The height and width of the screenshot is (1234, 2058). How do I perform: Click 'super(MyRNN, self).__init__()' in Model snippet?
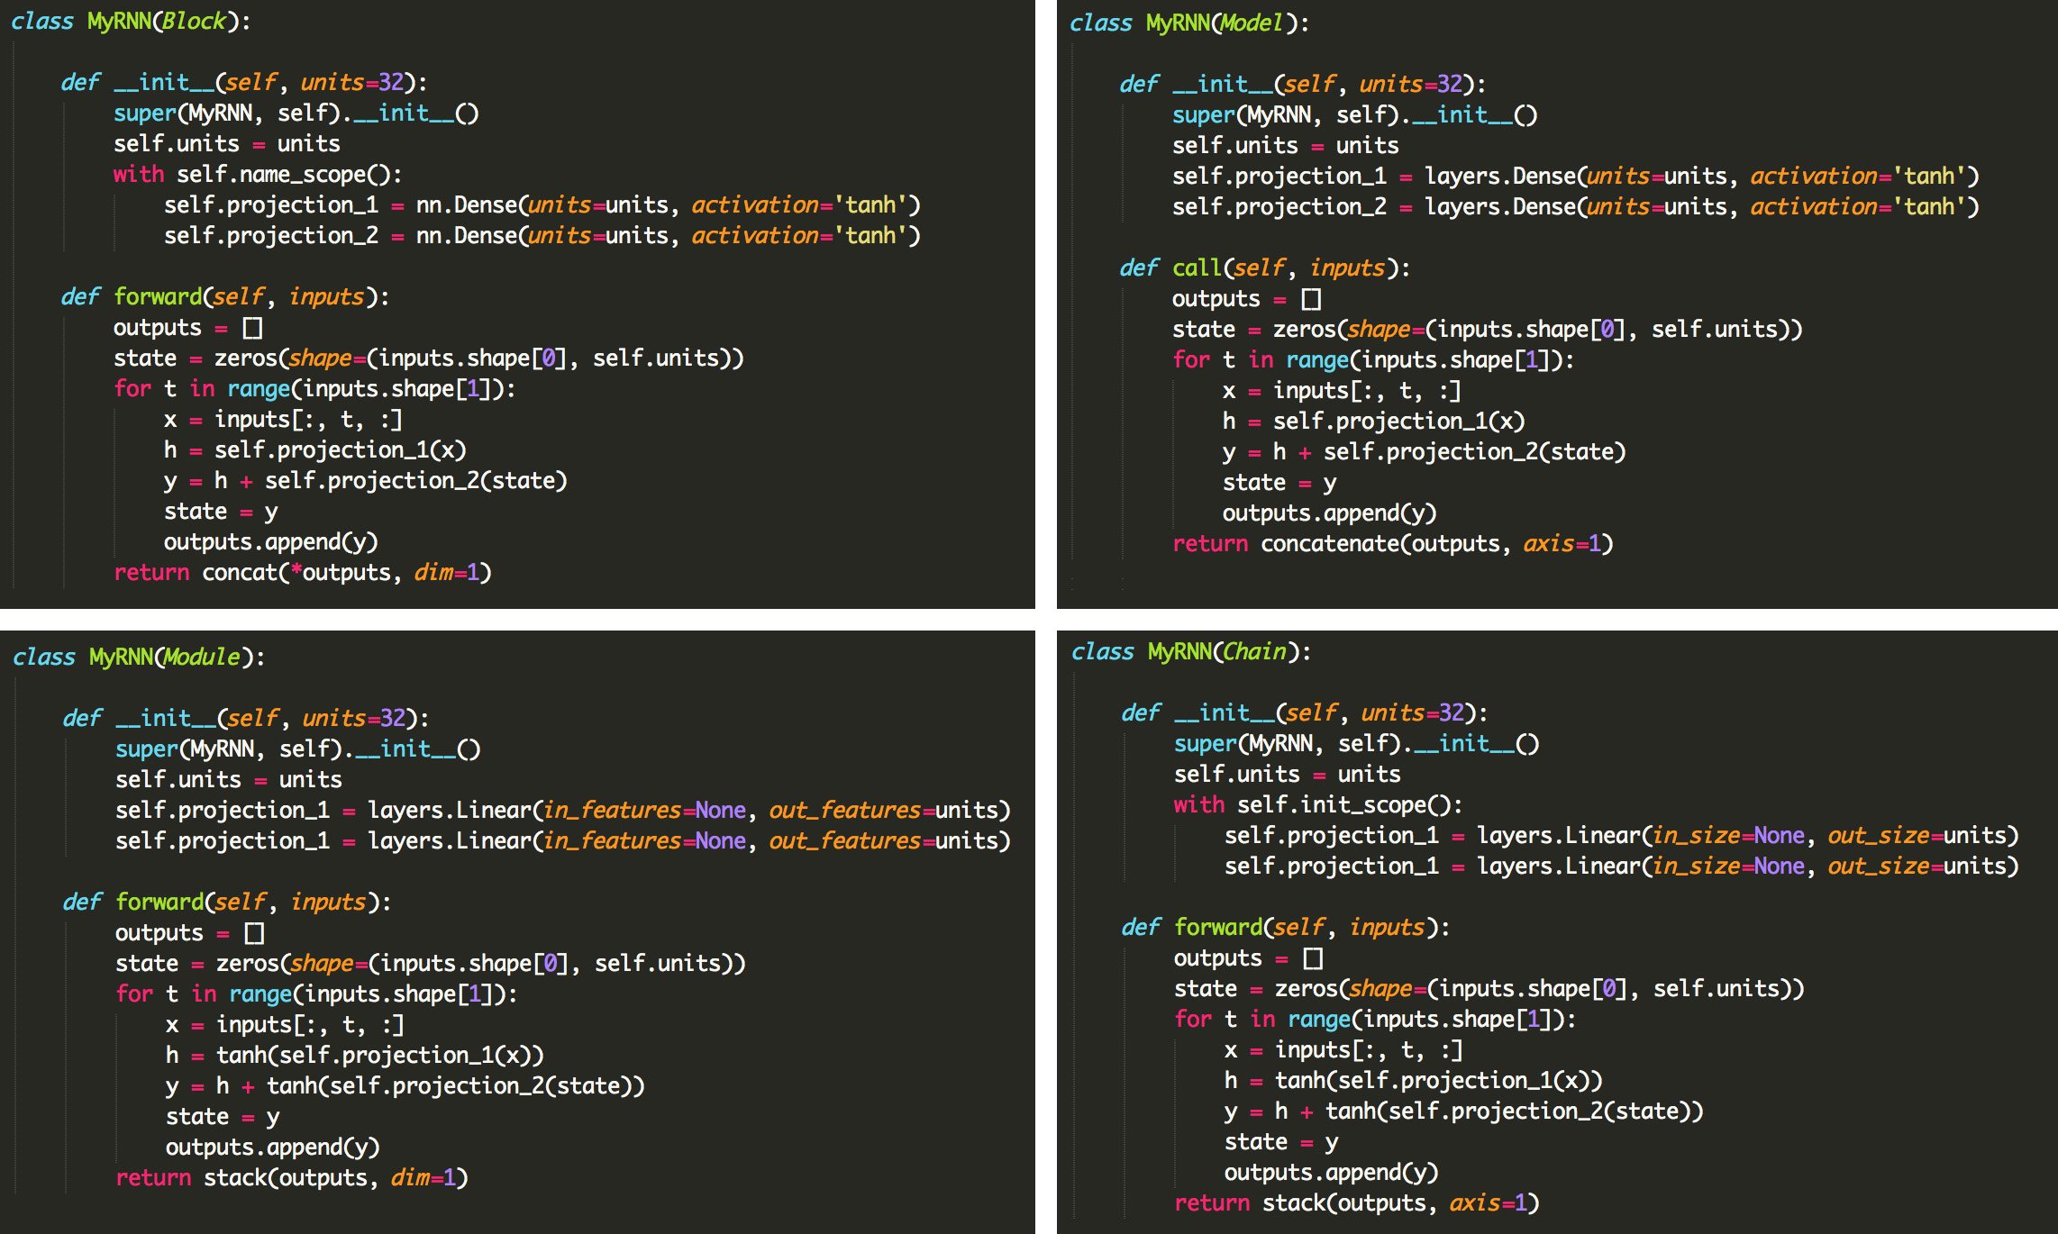1355,115
